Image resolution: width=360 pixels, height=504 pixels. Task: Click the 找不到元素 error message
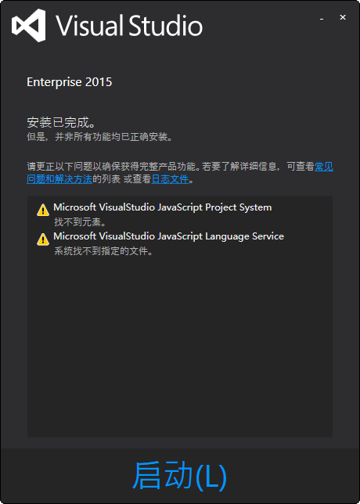point(80,221)
